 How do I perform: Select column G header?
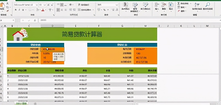122,26
